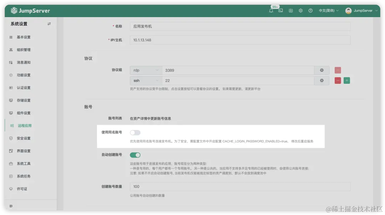Image resolution: width=385 pixels, height=215 pixels.
Task: Open the web terminal icon
Action: click(x=281, y=11)
